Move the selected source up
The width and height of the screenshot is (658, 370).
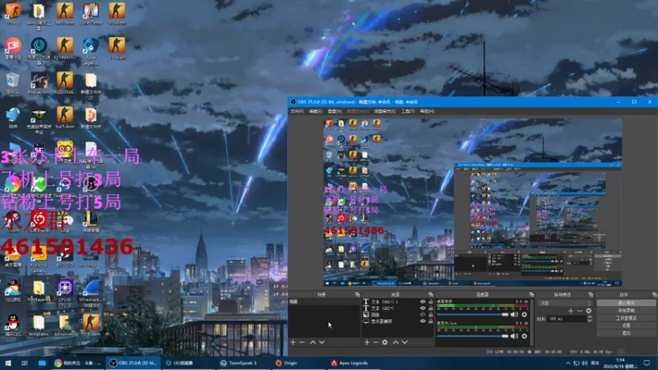(396, 342)
